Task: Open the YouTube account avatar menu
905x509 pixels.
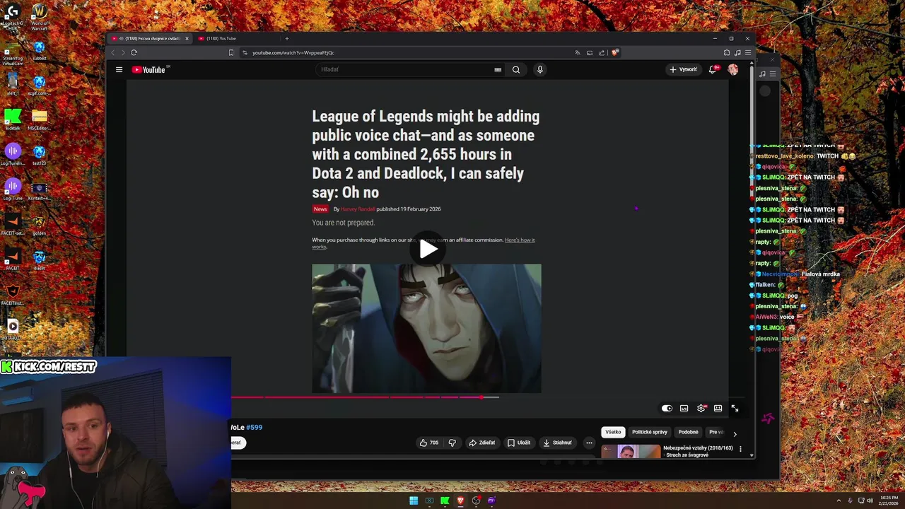Action: tap(733, 69)
